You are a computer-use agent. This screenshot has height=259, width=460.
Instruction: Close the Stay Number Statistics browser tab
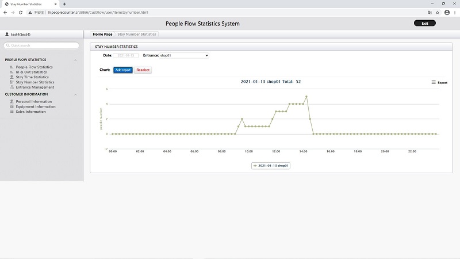(x=55, y=4)
